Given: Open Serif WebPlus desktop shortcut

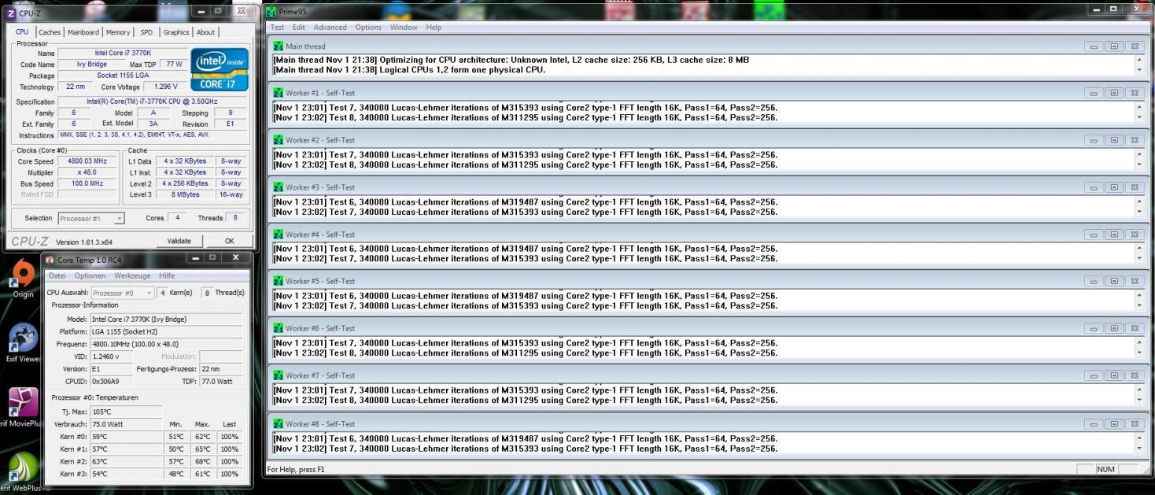Looking at the screenshot, I should pyautogui.click(x=23, y=471).
